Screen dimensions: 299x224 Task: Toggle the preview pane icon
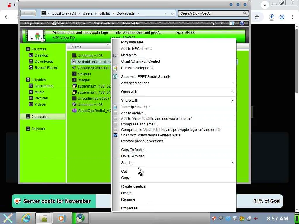coord(231,23)
